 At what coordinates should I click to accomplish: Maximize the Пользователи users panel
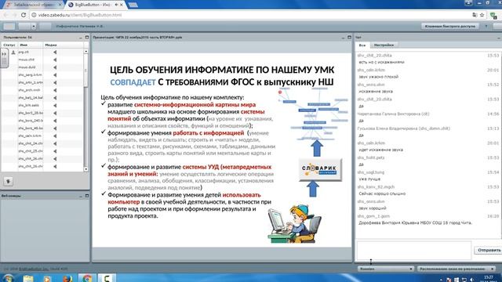(87, 38)
